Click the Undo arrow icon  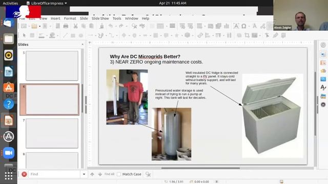tap(111, 26)
